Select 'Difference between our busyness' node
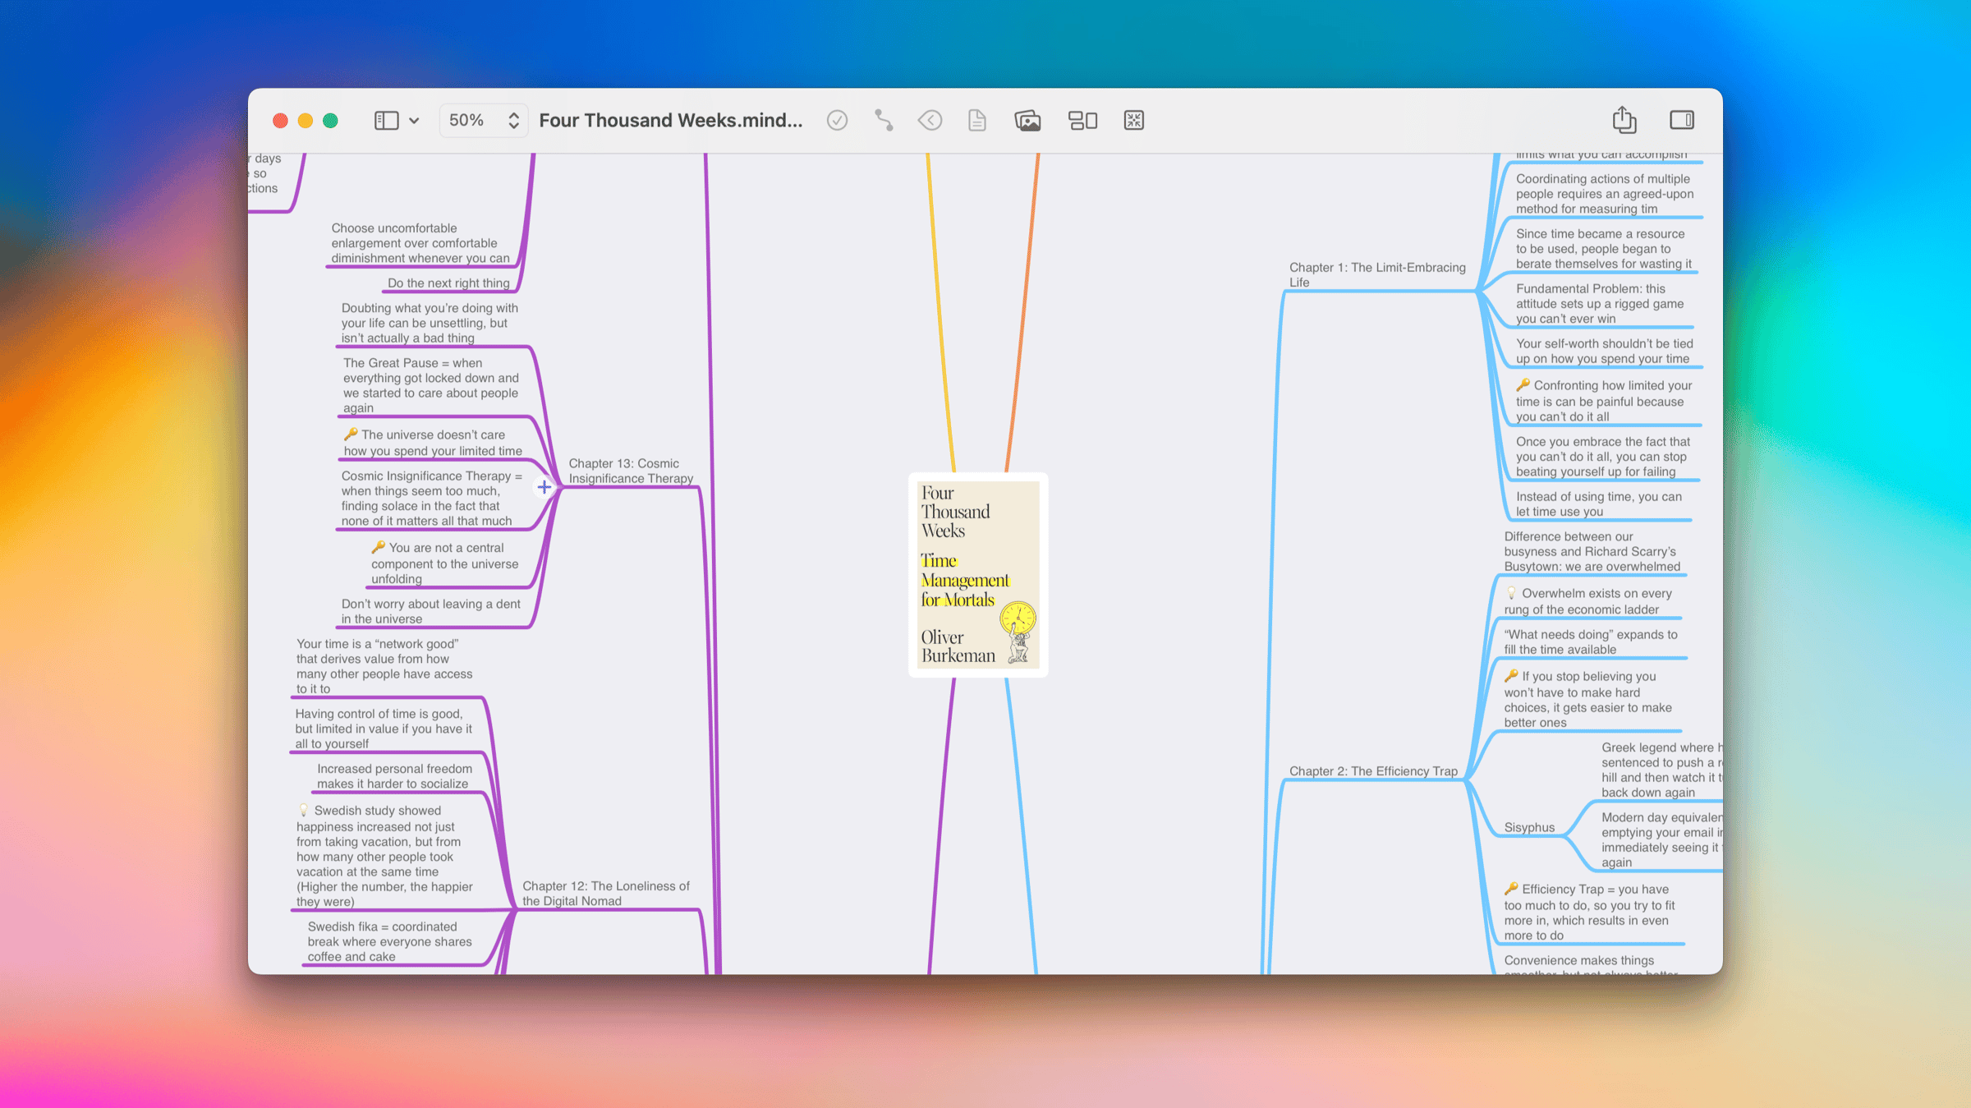The width and height of the screenshot is (1971, 1108). [1592, 551]
